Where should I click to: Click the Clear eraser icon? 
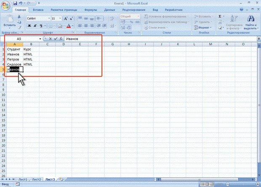(220, 28)
